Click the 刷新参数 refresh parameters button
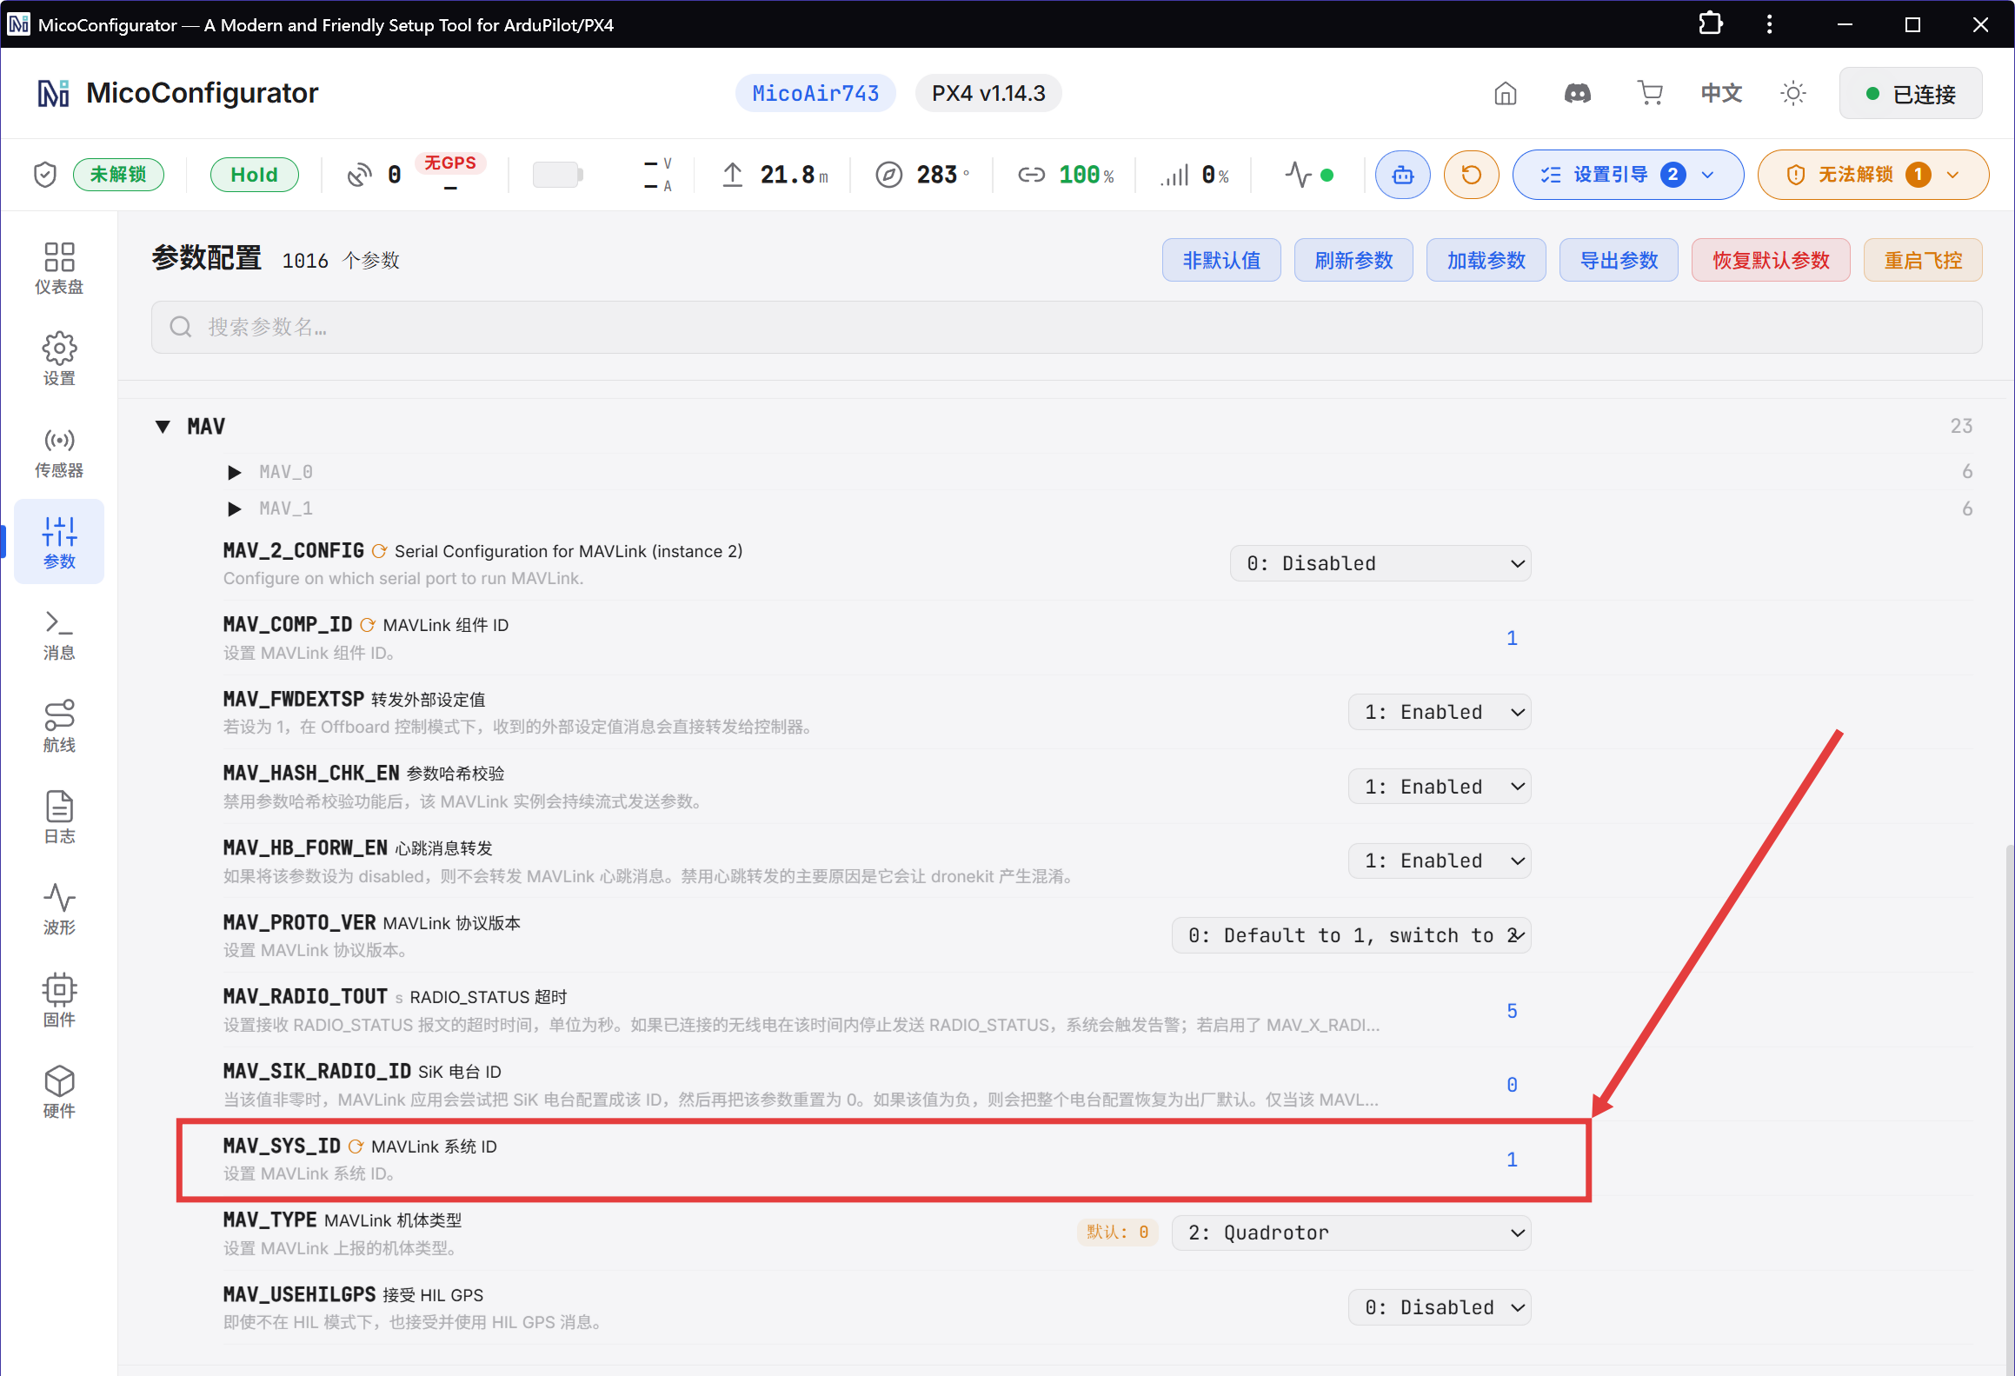This screenshot has width=2015, height=1376. 1353,260
